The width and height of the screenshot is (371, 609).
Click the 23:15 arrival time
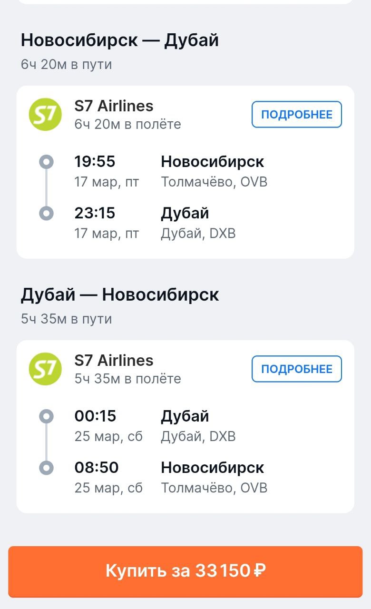point(95,213)
